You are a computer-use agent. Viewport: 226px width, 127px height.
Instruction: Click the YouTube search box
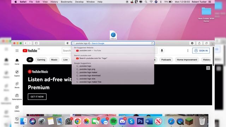coord(67,50)
